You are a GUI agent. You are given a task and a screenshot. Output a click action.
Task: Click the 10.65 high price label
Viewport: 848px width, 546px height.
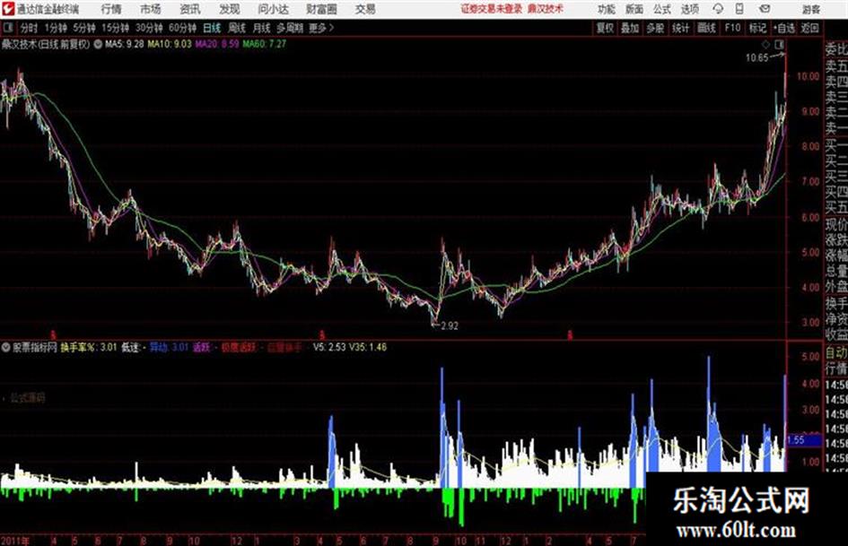[756, 58]
